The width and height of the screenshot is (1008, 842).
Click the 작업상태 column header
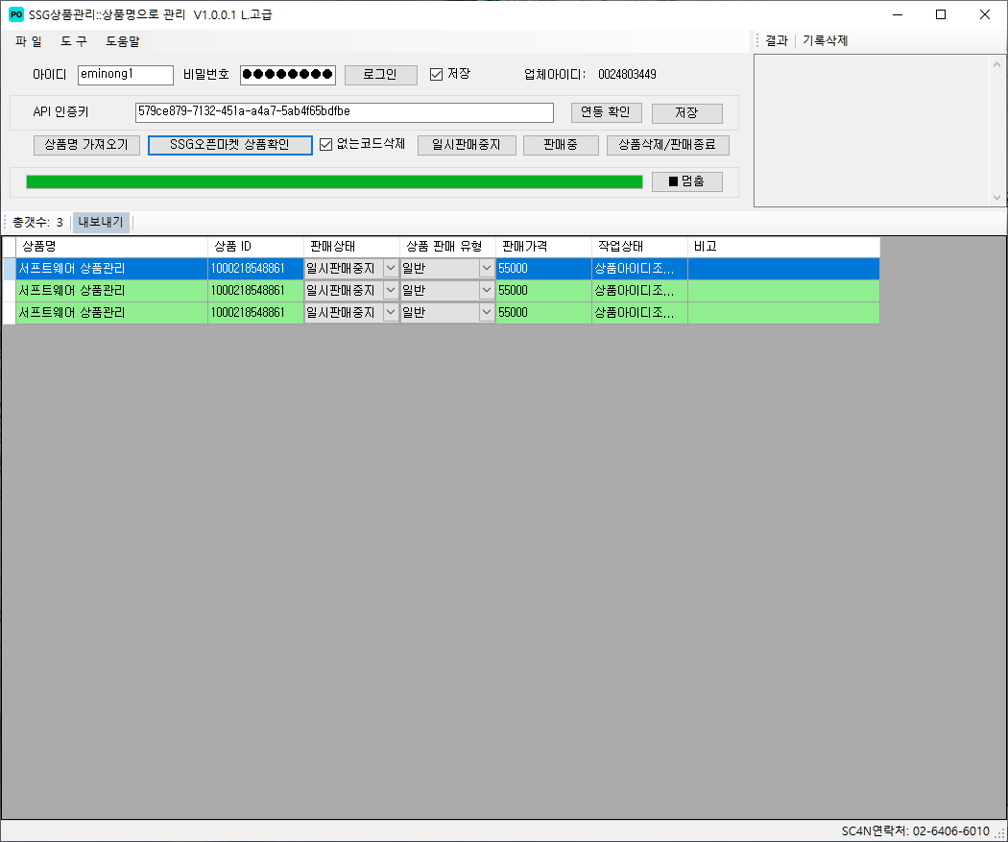[639, 247]
